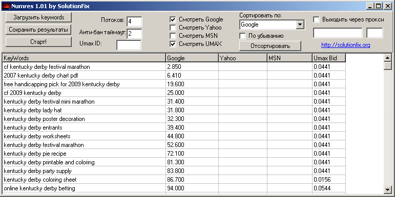Click the Сохранить результаты button
This screenshot has height=197, width=395.
(x=38, y=30)
